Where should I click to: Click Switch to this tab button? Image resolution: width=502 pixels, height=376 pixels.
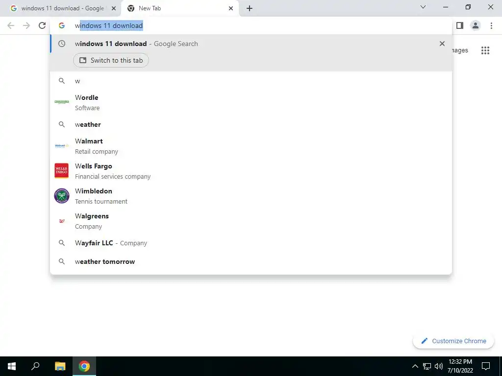pyautogui.click(x=111, y=60)
